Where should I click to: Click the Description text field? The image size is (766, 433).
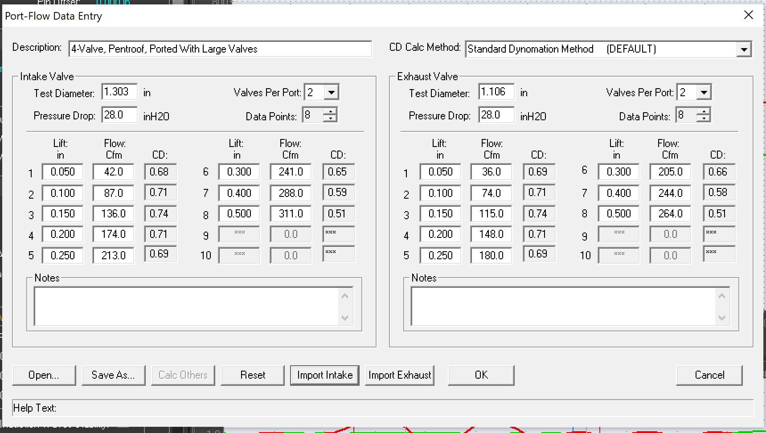click(x=220, y=49)
